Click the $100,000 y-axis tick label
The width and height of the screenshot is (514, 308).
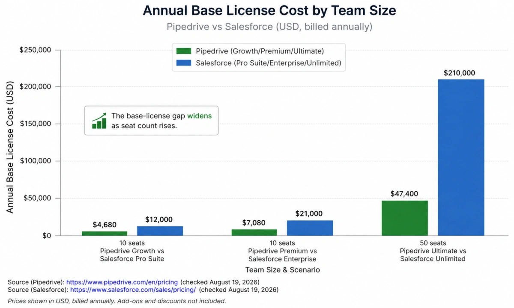point(36,161)
